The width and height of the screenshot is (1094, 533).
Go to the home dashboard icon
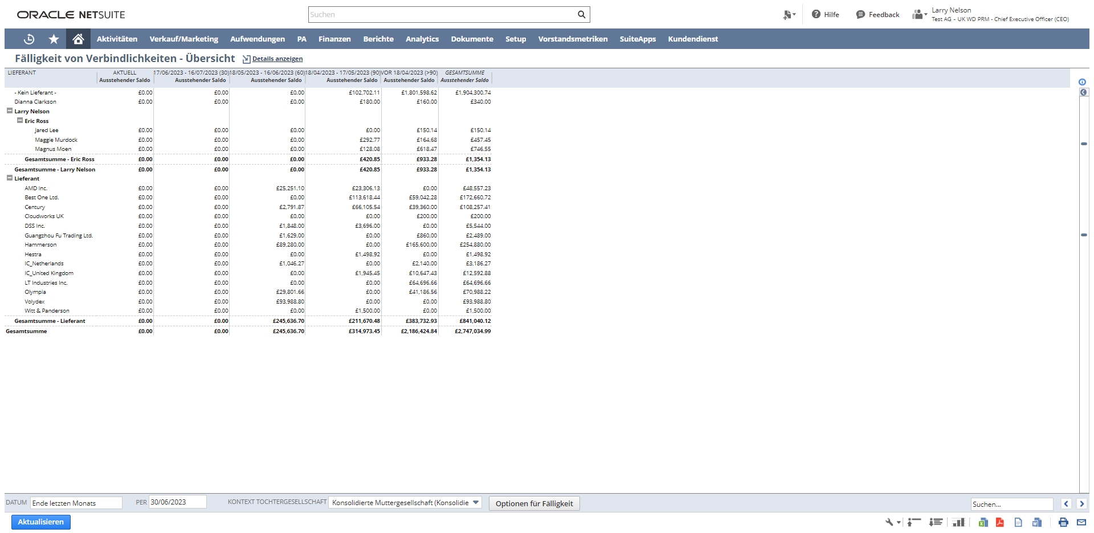[78, 39]
